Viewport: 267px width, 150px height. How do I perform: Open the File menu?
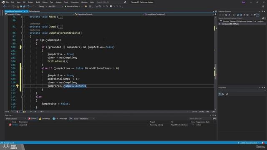(x=8, y=2)
